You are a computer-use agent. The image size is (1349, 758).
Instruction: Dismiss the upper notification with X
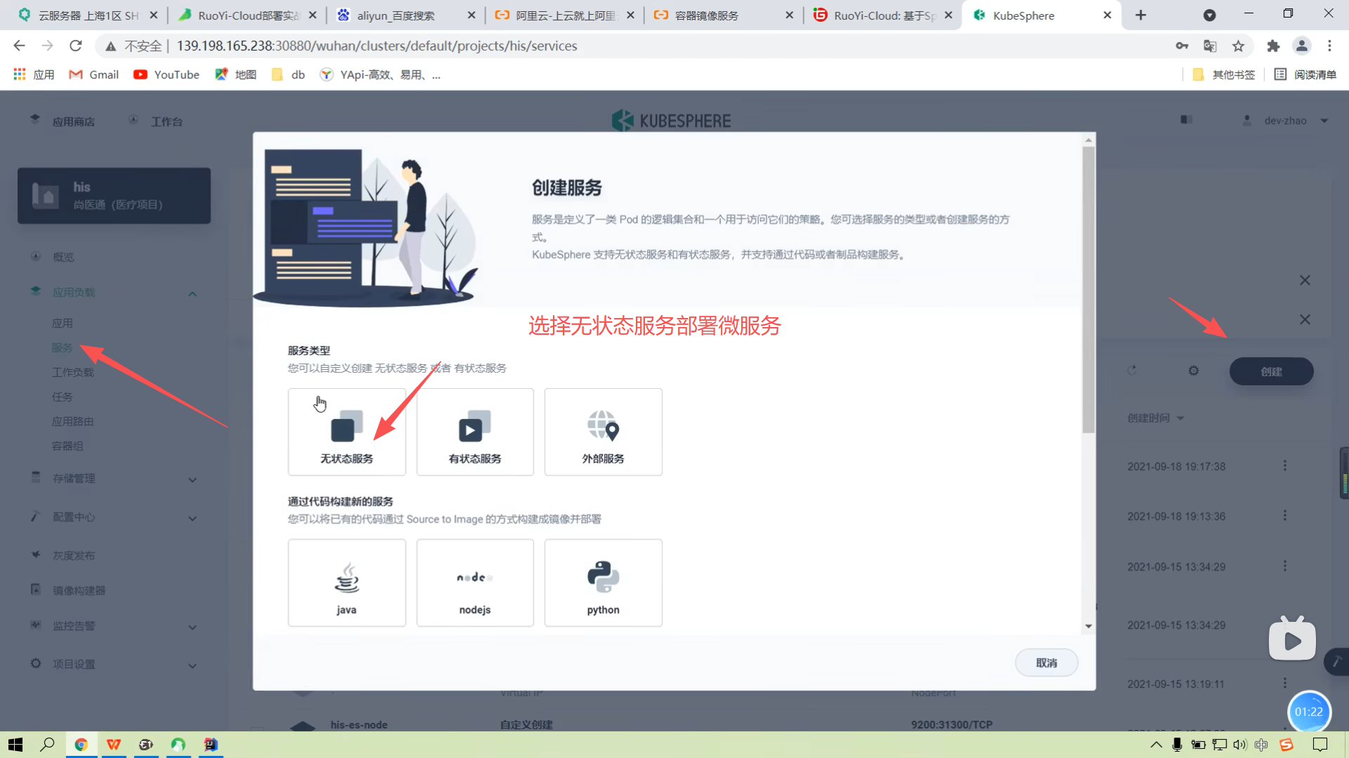pos(1305,280)
